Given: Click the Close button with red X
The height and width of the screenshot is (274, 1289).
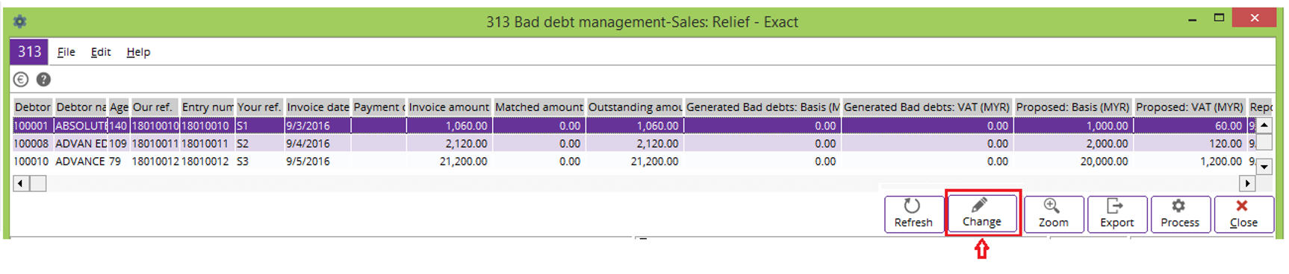Looking at the screenshot, I should point(1243,214).
